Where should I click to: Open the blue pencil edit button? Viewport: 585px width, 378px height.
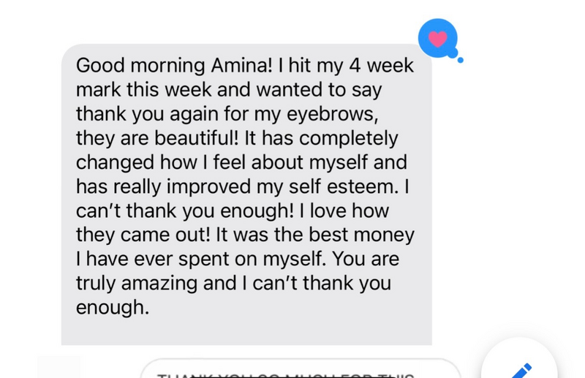pos(521,371)
